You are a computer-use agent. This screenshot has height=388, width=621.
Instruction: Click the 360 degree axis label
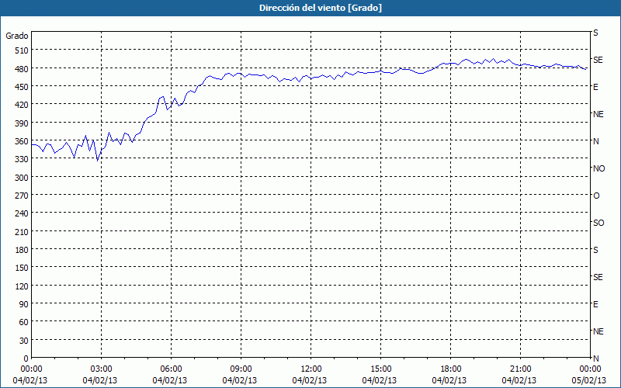[x=22, y=141]
